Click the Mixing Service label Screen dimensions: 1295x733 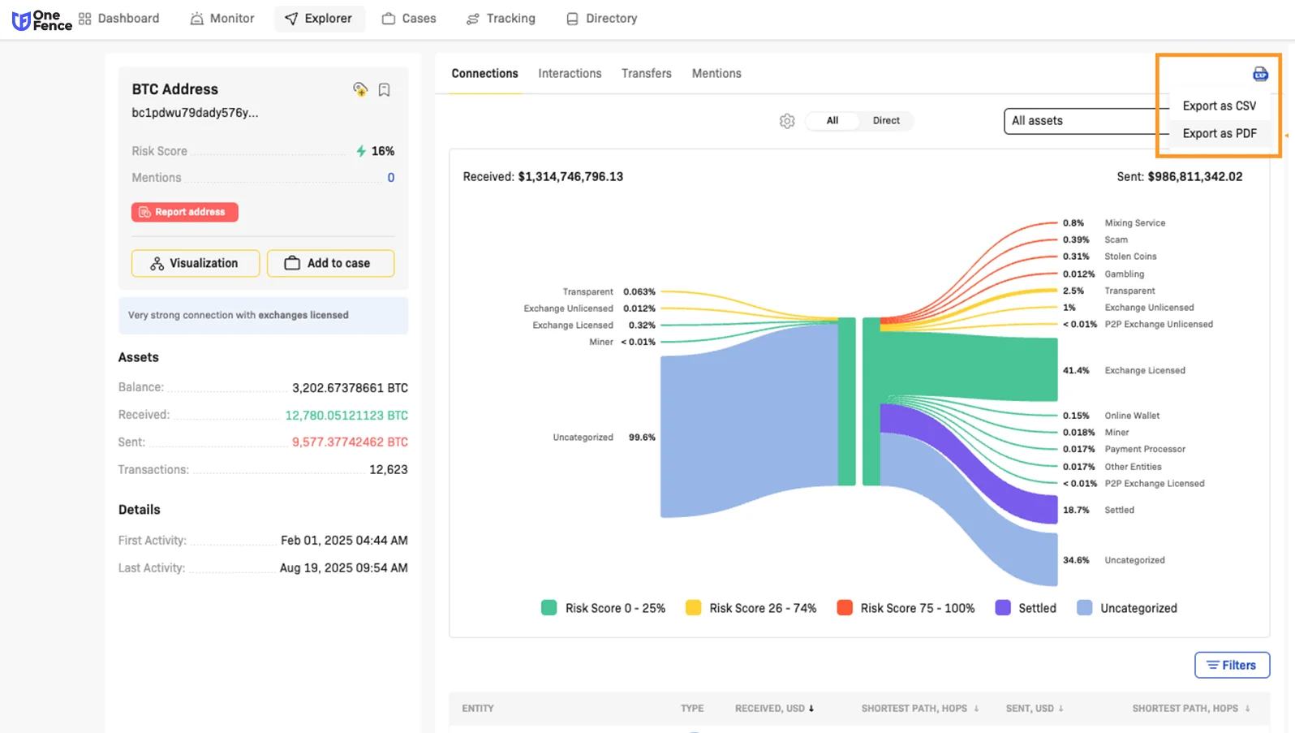[x=1134, y=223]
